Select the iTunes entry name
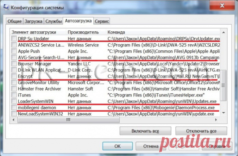This screenshot has height=156, width=238. coord(24,95)
